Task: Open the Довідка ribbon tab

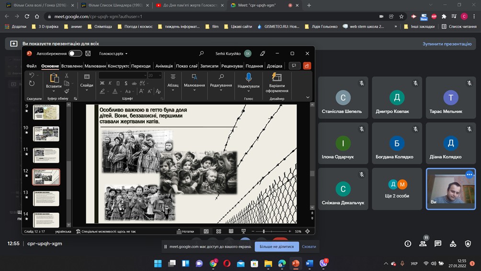Action: coord(274,66)
